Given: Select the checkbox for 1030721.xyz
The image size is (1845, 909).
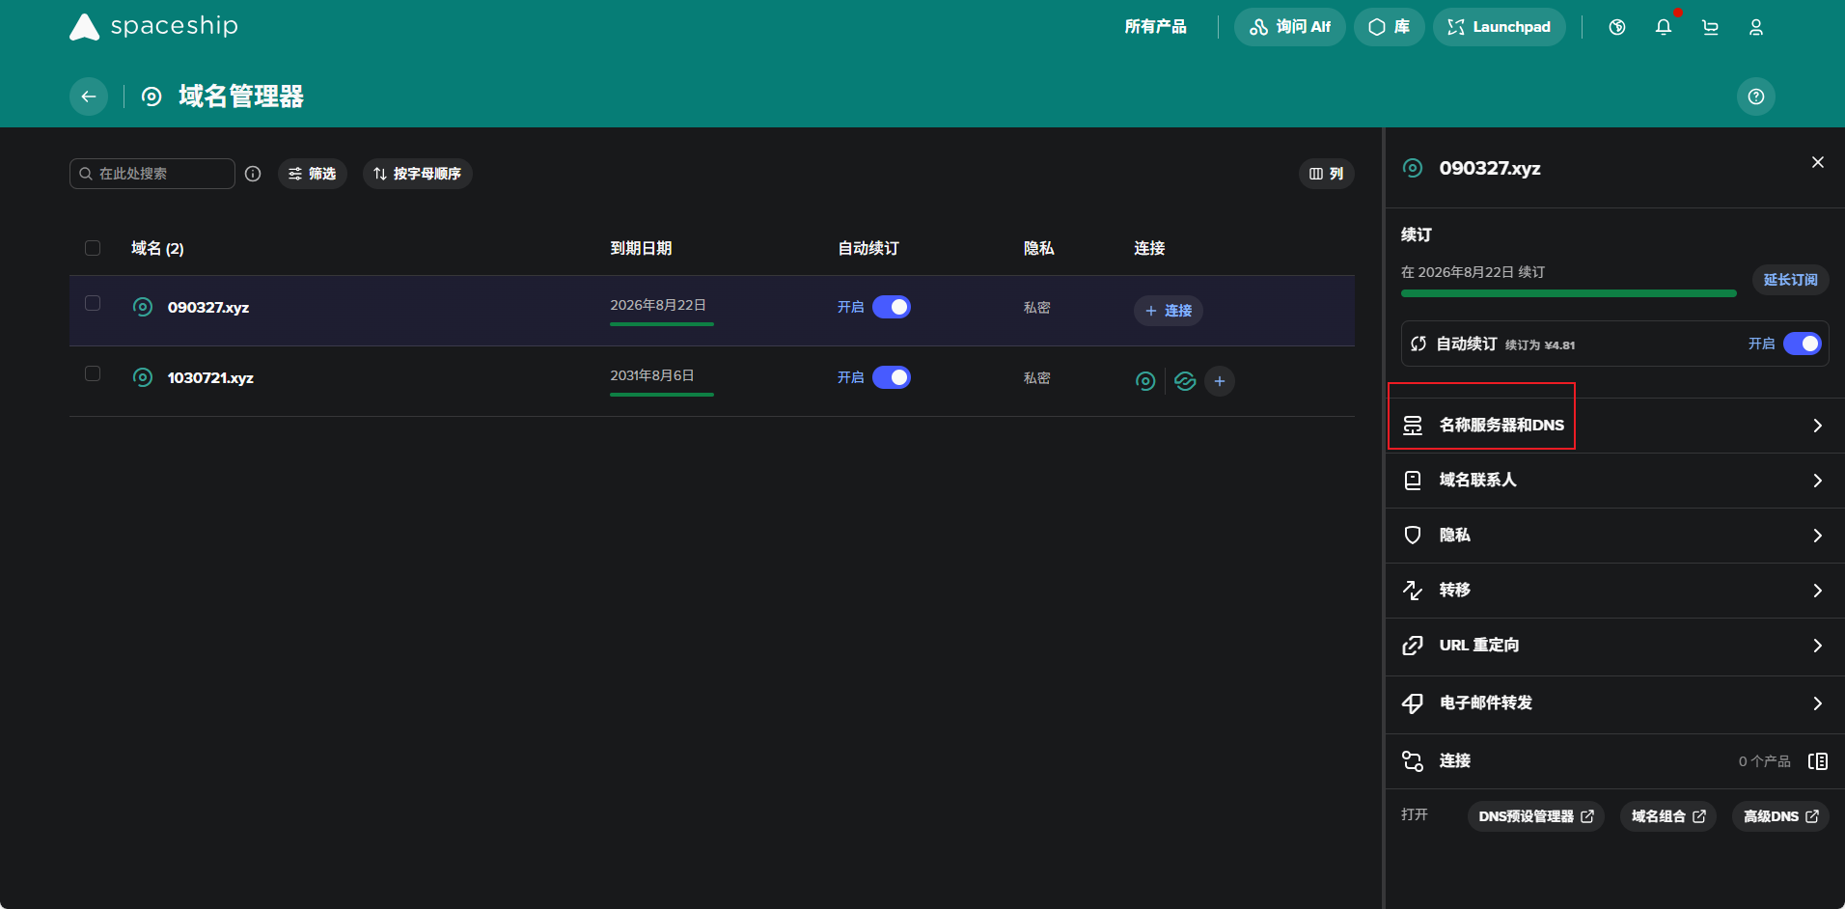Looking at the screenshot, I should [93, 373].
